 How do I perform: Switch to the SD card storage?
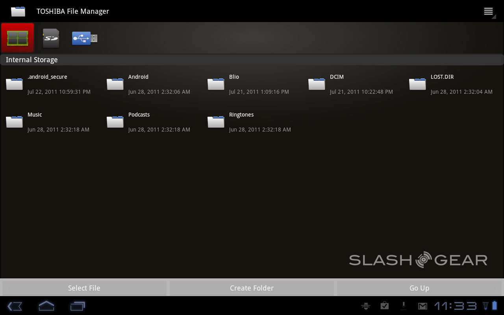point(51,38)
